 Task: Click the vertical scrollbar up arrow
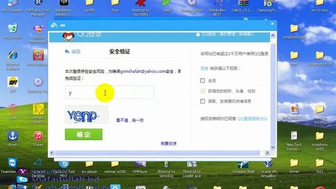(273, 35)
